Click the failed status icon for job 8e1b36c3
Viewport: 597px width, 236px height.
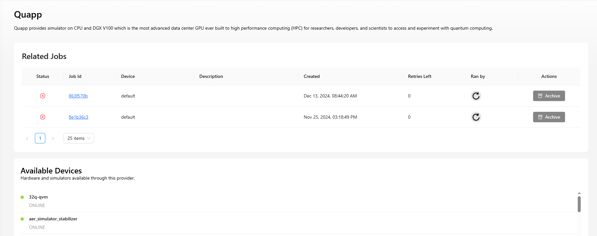click(x=43, y=117)
